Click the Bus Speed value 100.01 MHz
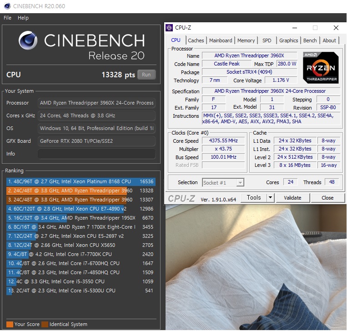 click(x=223, y=157)
